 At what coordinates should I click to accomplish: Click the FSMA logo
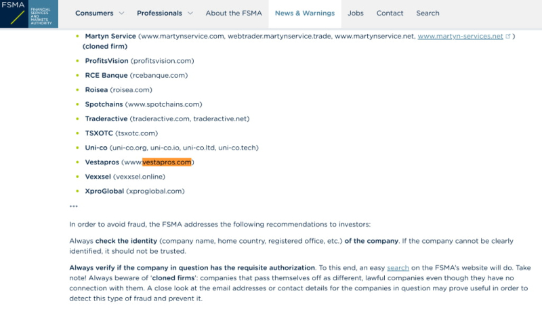point(29,14)
